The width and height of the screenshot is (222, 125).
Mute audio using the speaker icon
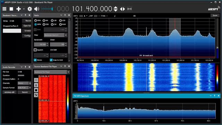pos(37,9)
